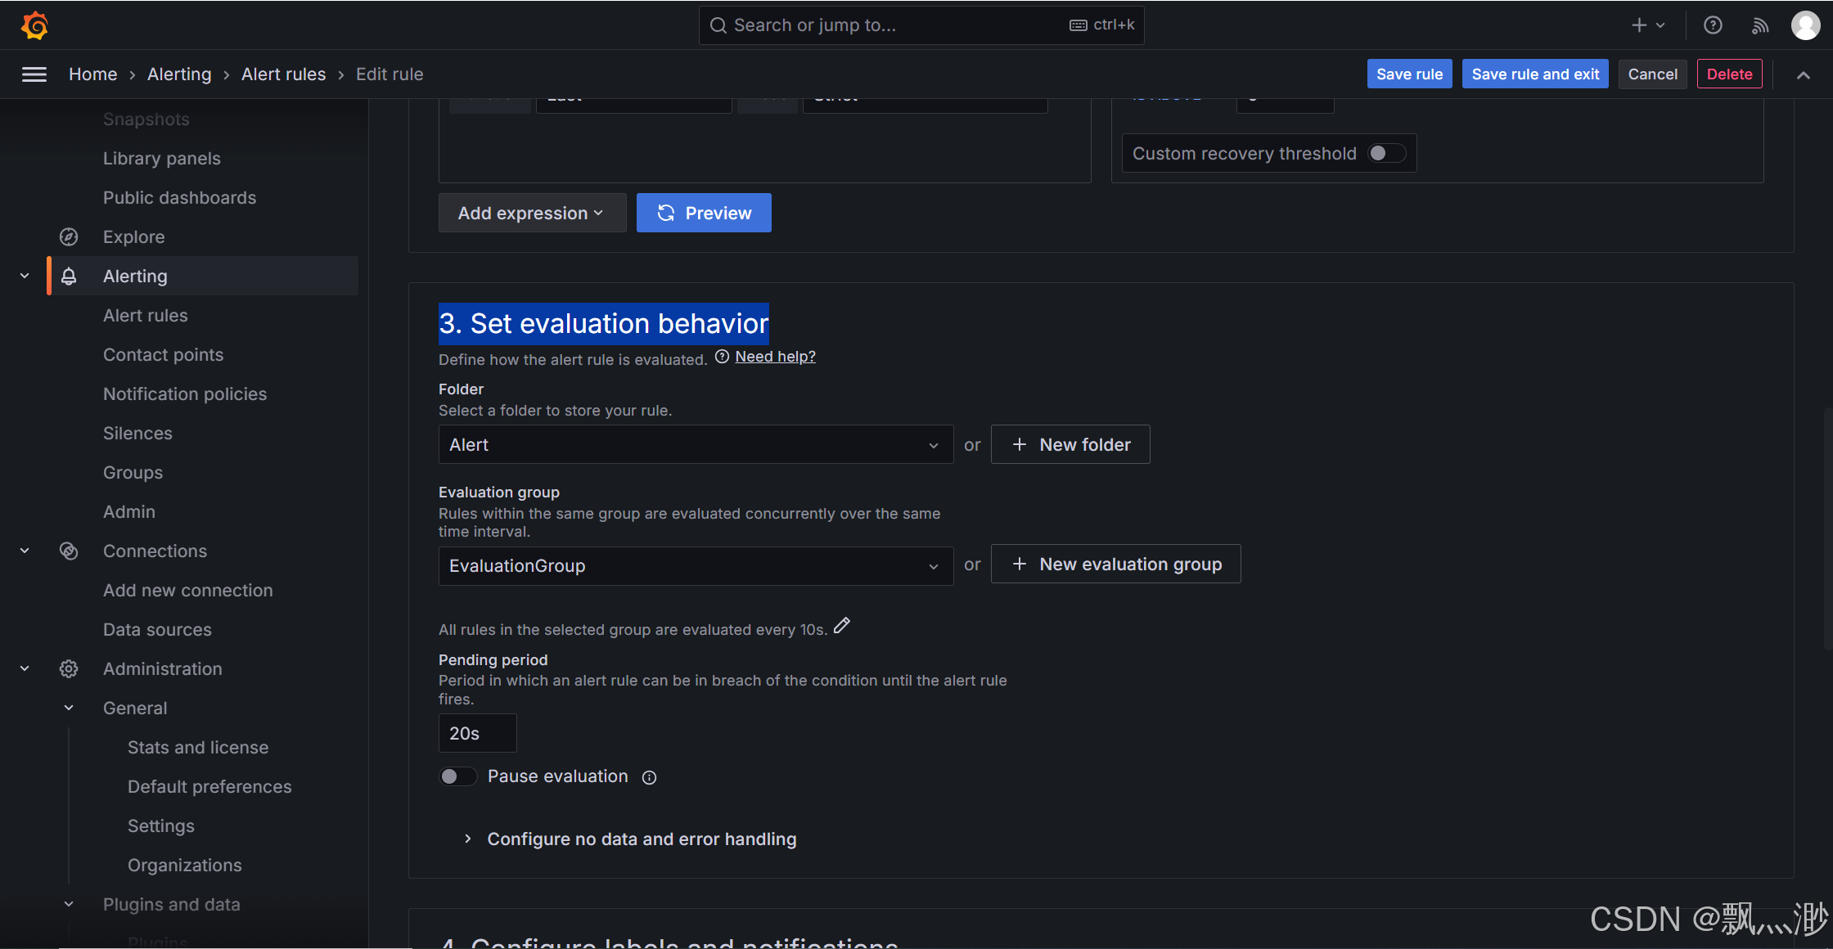Toggle the Pause evaluation switch
Viewport: 1833px width, 949px height.
[457, 776]
